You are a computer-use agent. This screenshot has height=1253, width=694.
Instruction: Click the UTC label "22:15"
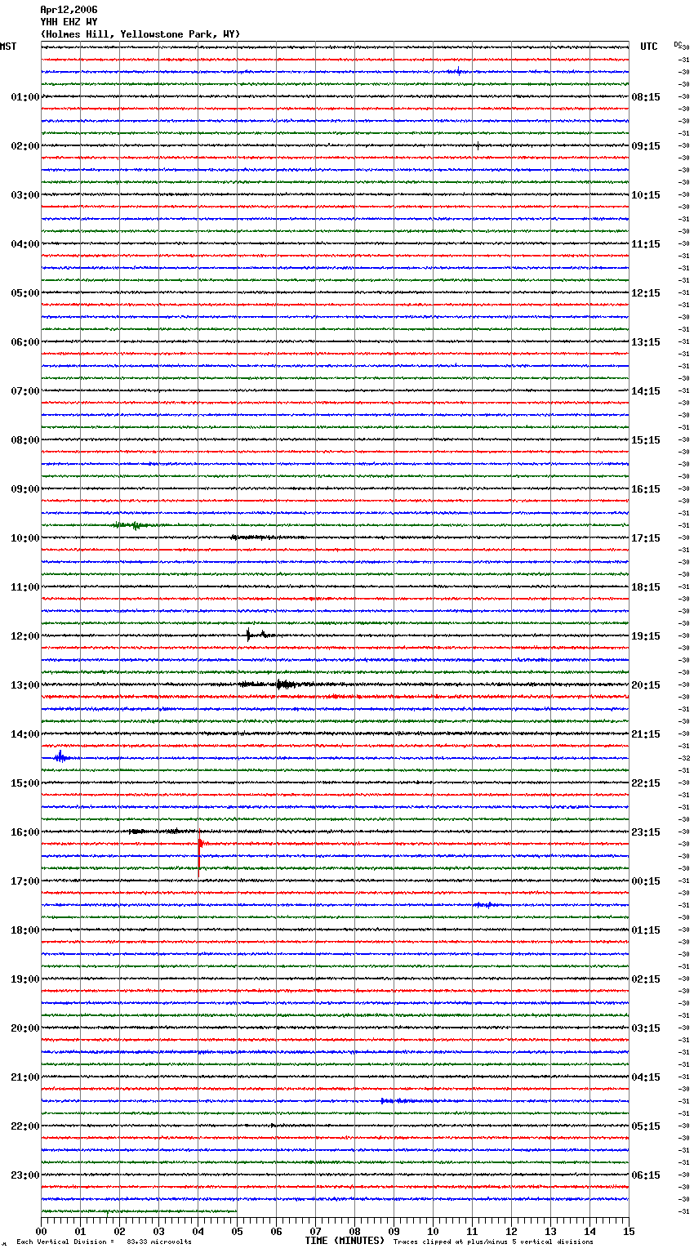click(646, 783)
